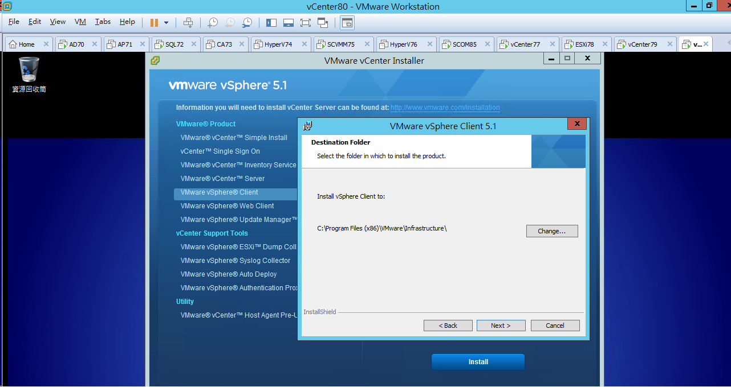
Task: Open the File menu
Action: (14, 22)
